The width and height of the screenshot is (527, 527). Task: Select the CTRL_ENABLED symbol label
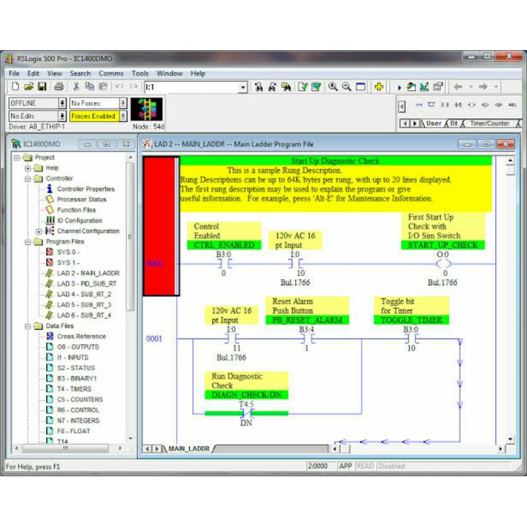224,245
